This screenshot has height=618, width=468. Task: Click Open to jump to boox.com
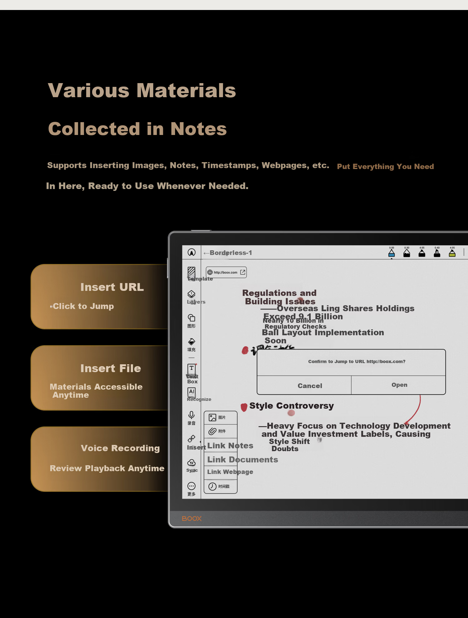(x=399, y=385)
